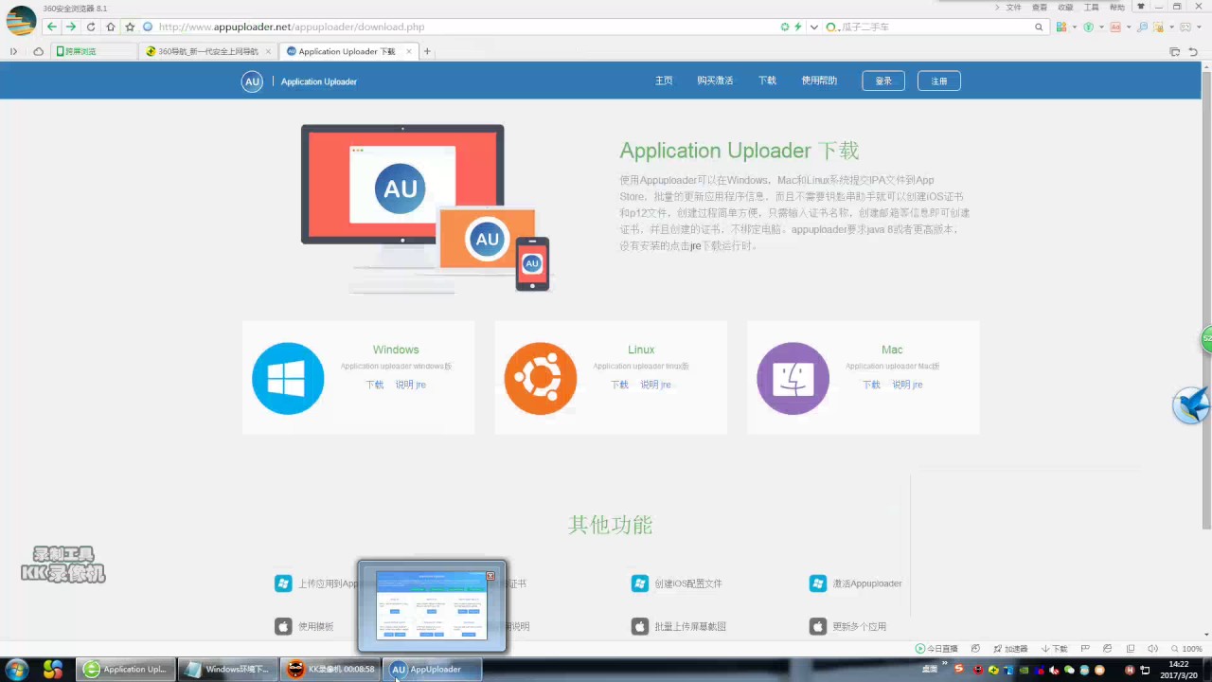Open 创建iOS配置文件 feature link
The height and width of the screenshot is (682, 1212).
click(688, 583)
